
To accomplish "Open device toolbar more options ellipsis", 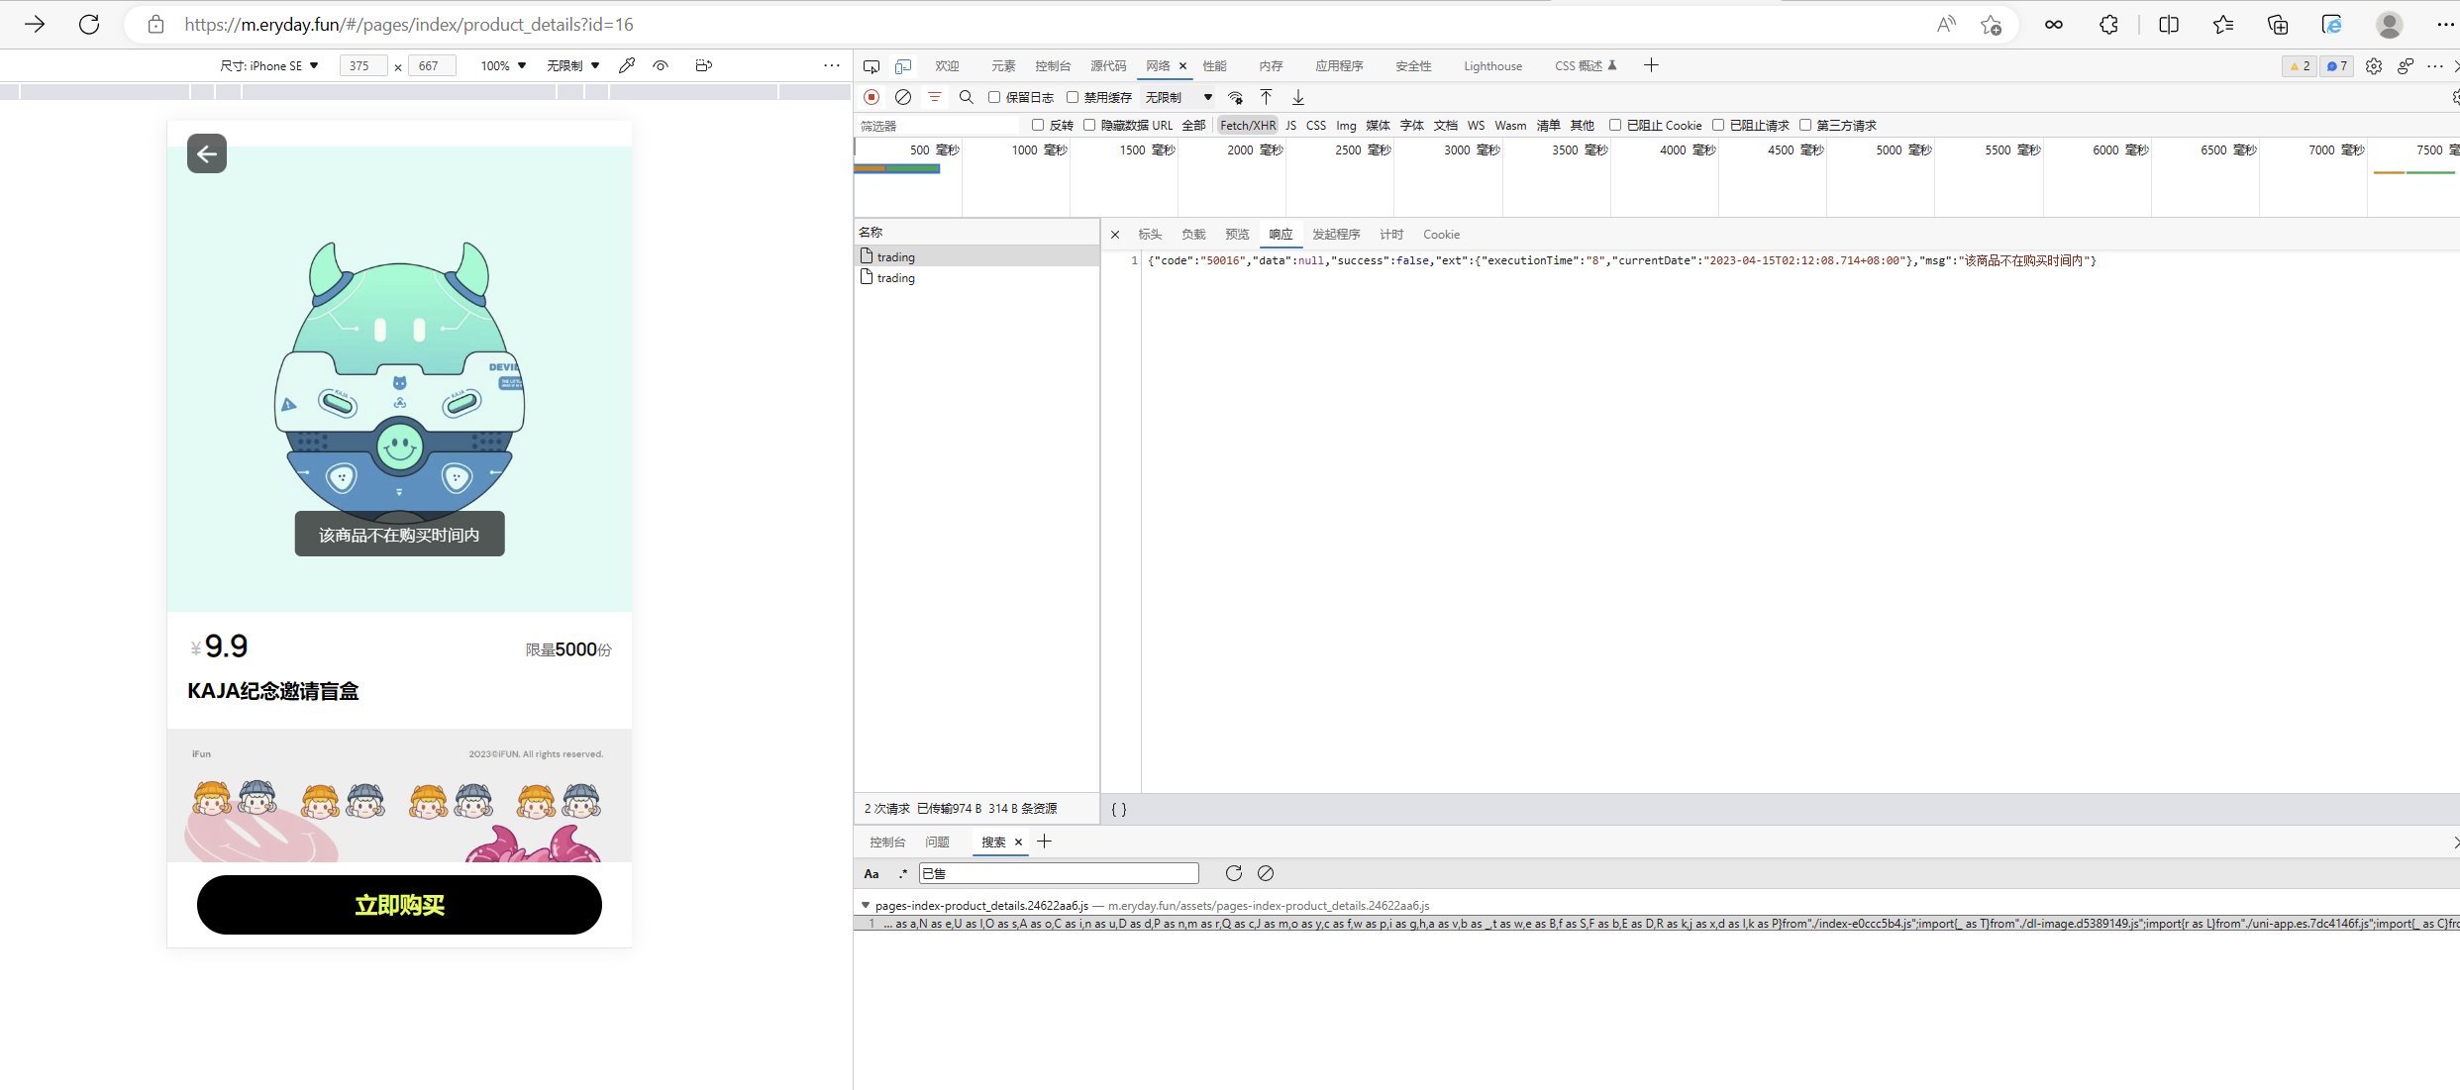I will [x=832, y=65].
